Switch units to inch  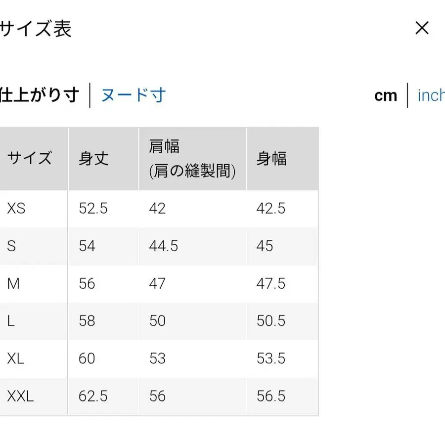pos(431,96)
